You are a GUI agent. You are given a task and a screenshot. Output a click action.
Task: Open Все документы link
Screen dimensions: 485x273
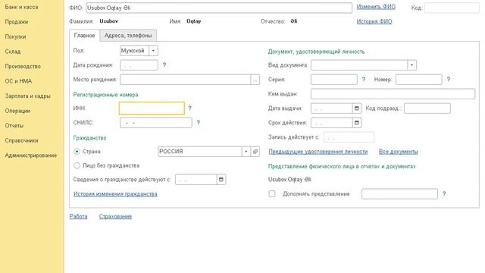point(399,152)
